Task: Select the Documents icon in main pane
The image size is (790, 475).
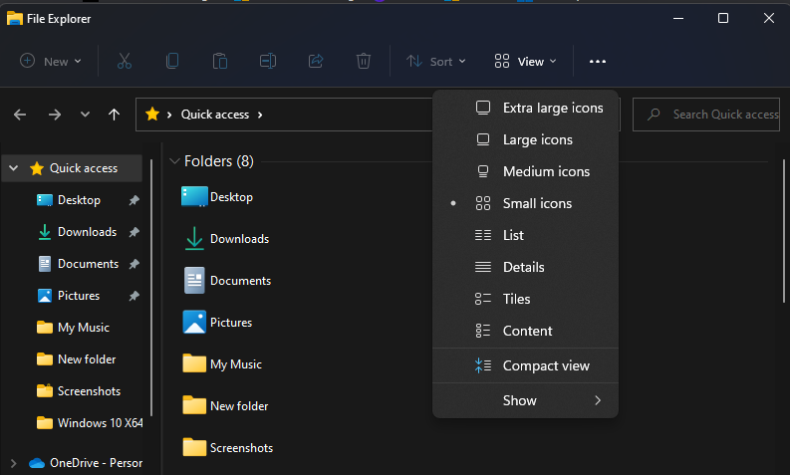Action: [194, 280]
